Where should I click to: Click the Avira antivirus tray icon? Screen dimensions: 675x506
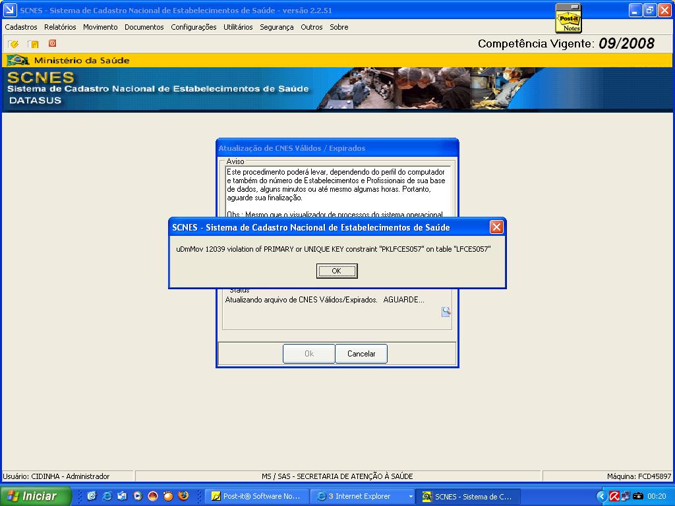613,496
